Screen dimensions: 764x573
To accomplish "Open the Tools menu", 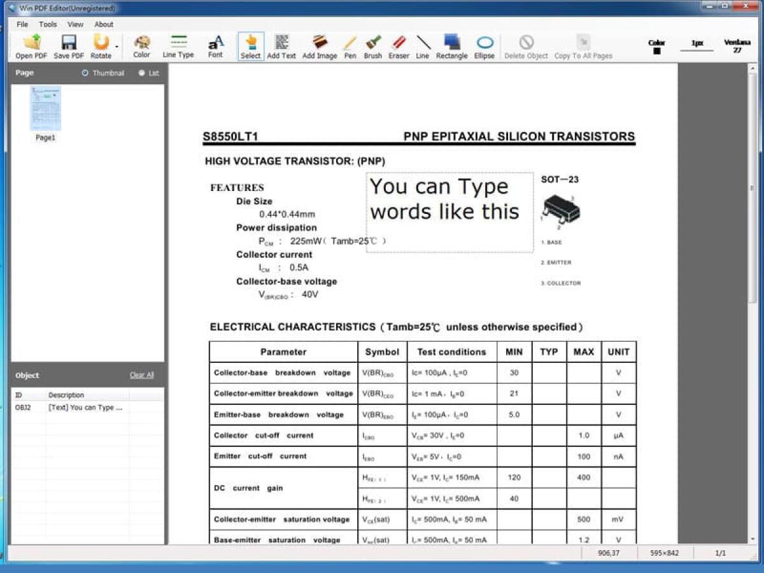I will point(47,24).
